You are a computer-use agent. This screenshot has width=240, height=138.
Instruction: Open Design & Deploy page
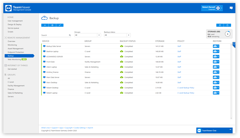pyautogui.click(x=15, y=24)
